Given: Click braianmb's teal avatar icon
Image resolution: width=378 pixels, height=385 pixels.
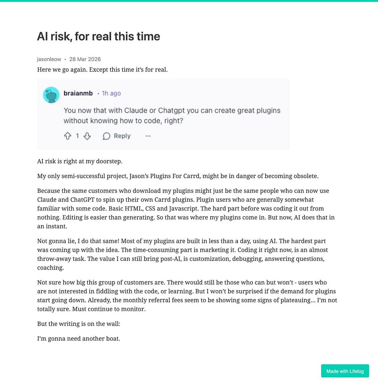Looking at the screenshot, I should pos(51,95).
